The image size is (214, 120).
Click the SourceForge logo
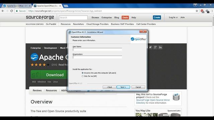(x=40, y=17)
